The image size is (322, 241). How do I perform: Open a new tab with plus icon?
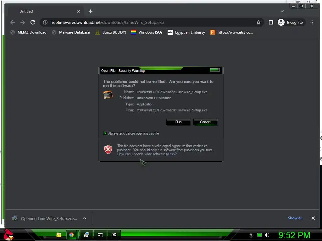pos(90,11)
